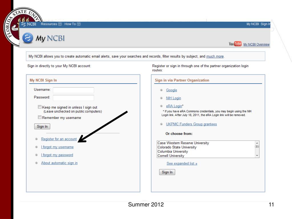292x219 pixels.
Task: Open My NCBI in the top bar
Action: 253,24
